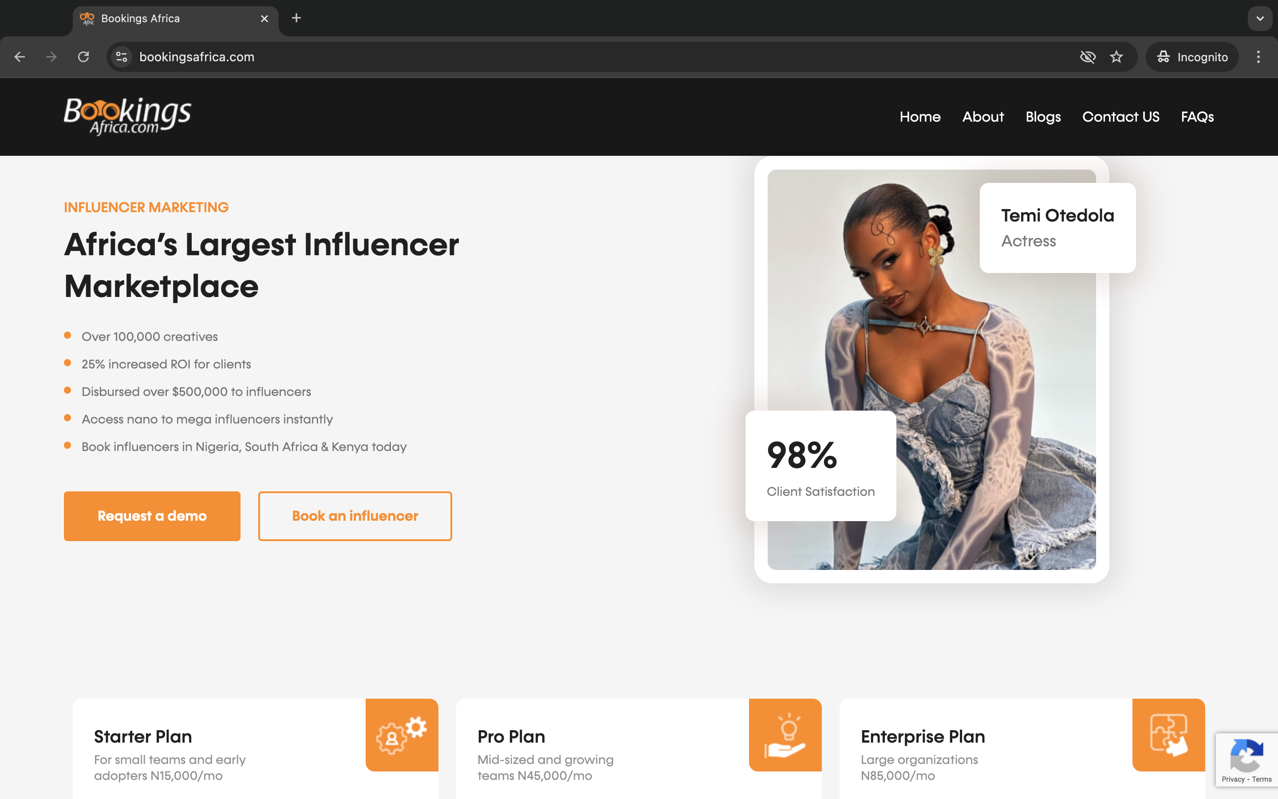Click the Request a demo button
Viewport: 1278px width, 799px height.
(152, 516)
